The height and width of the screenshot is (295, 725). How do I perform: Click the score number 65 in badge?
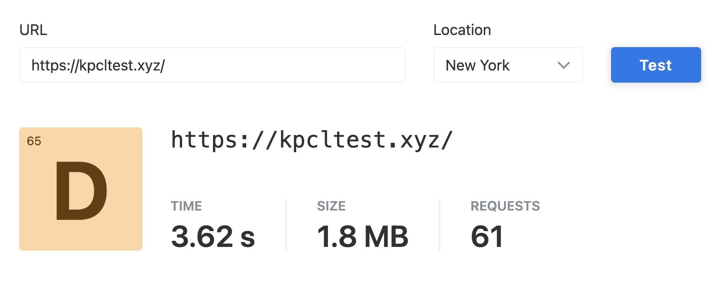pos(34,141)
